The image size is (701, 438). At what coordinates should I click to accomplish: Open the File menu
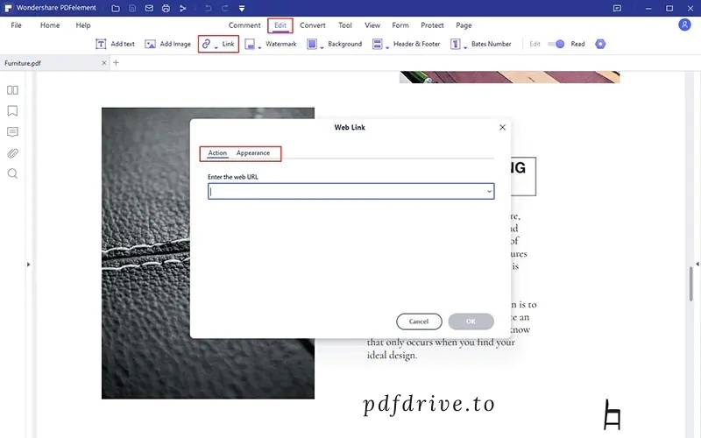[16, 25]
